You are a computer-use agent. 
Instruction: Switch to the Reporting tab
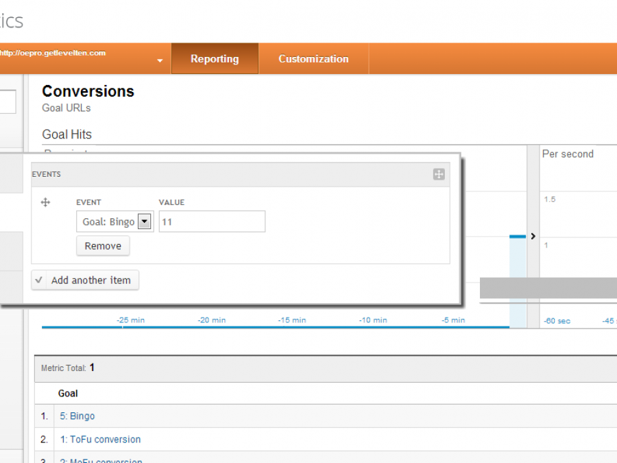pyautogui.click(x=215, y=58)
